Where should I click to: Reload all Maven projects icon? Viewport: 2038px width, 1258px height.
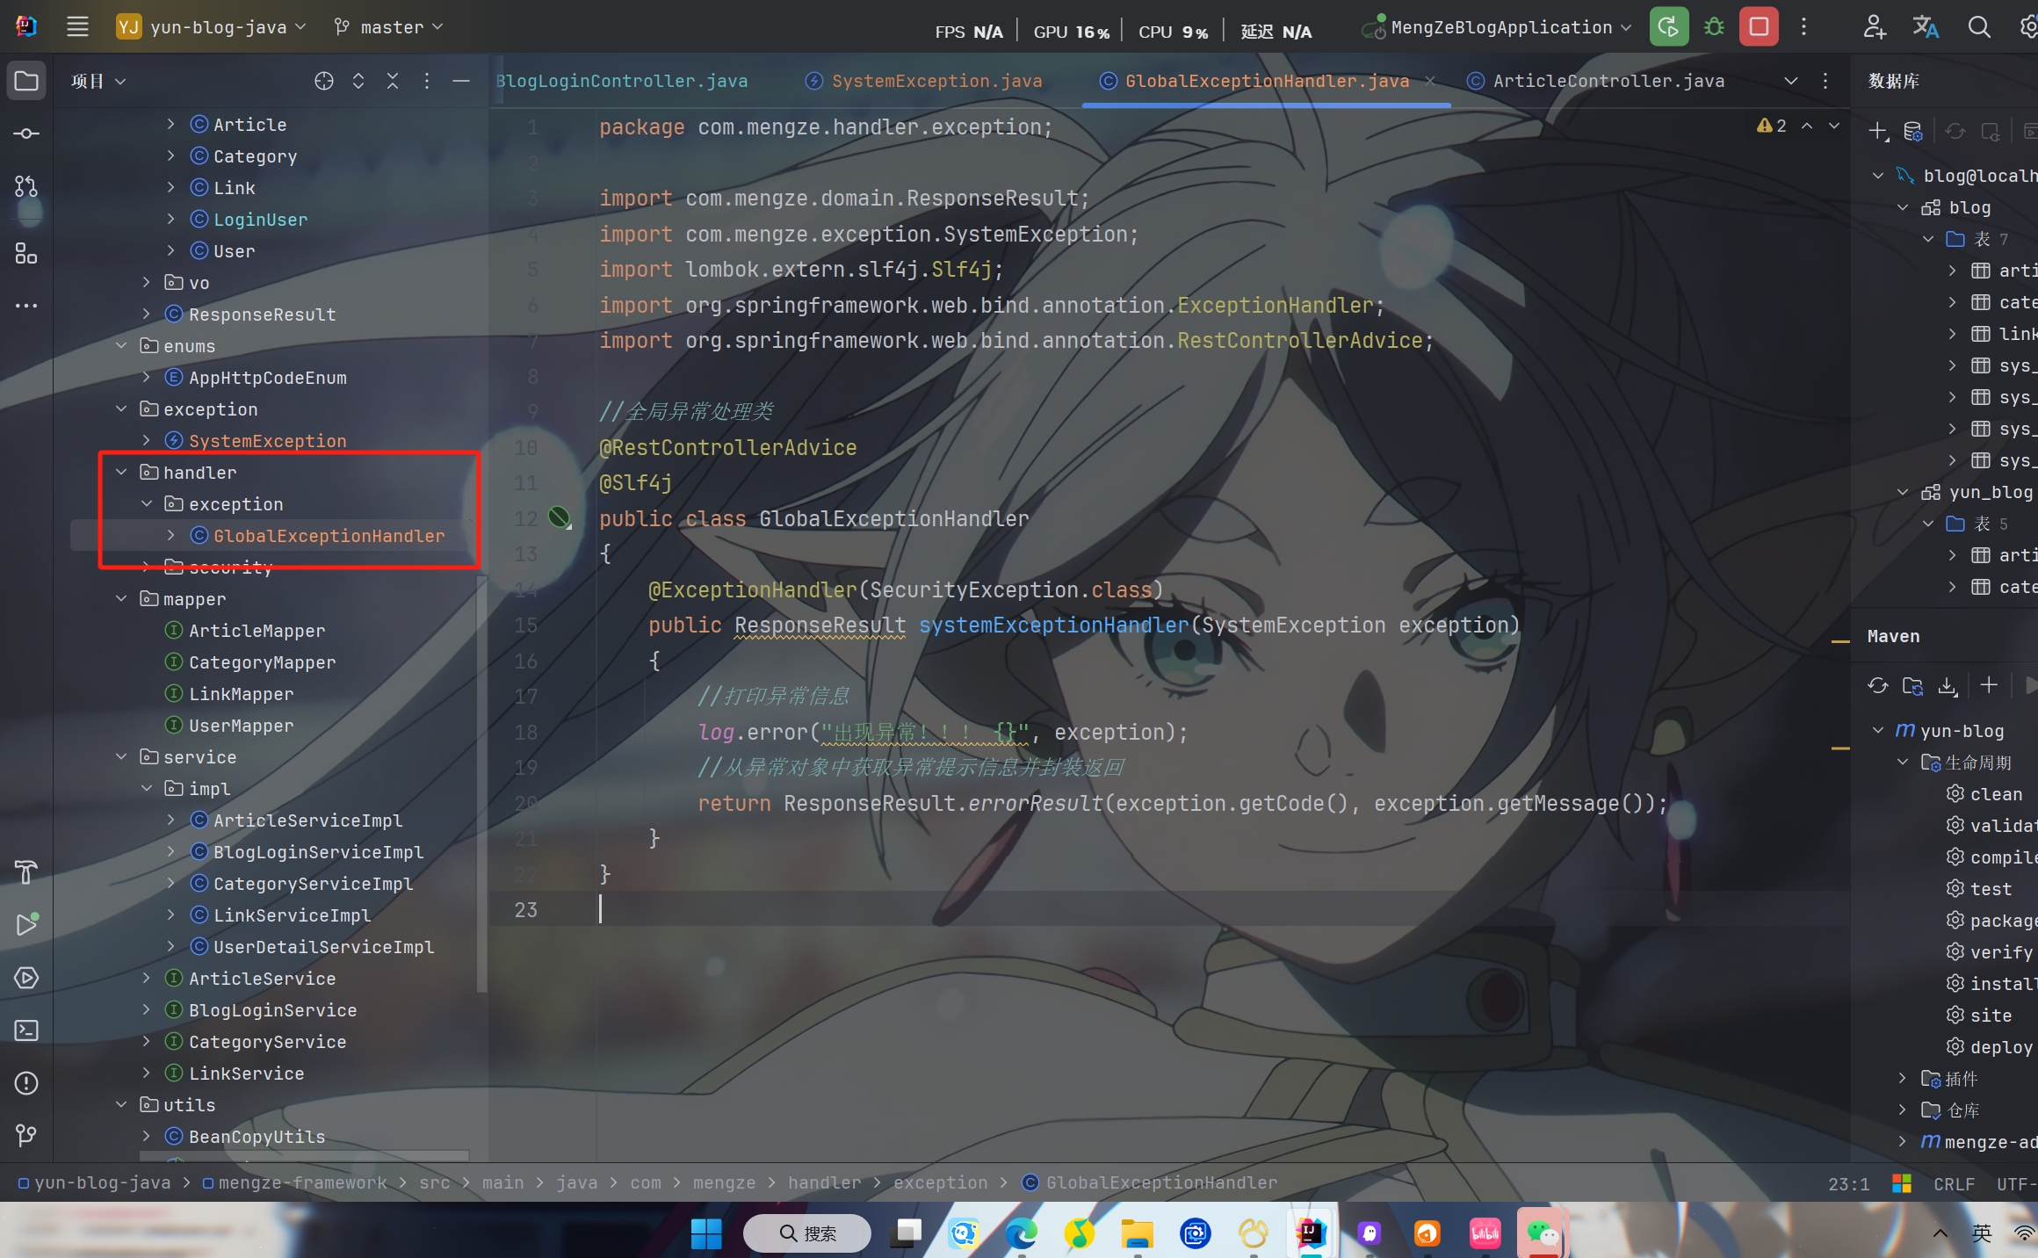click(1878, 686)
